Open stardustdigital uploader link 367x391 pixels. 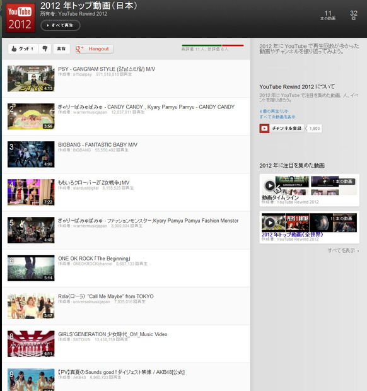tap(86, 188)
